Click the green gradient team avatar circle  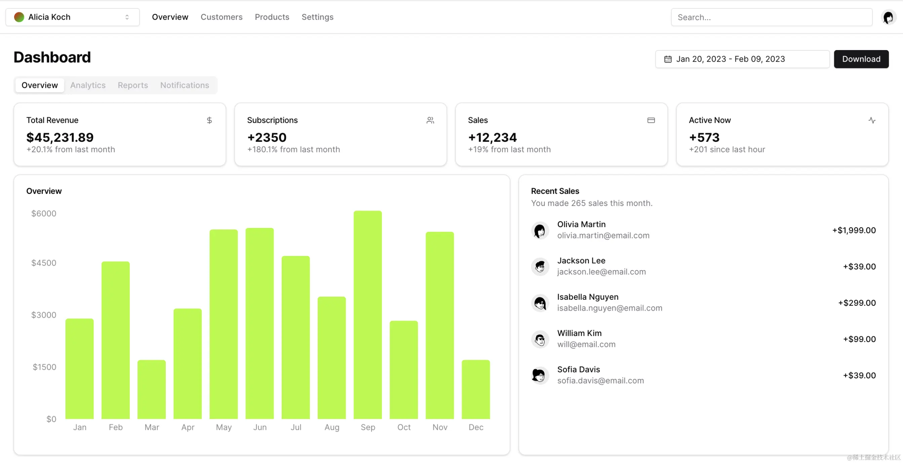(x=19, y=17)
